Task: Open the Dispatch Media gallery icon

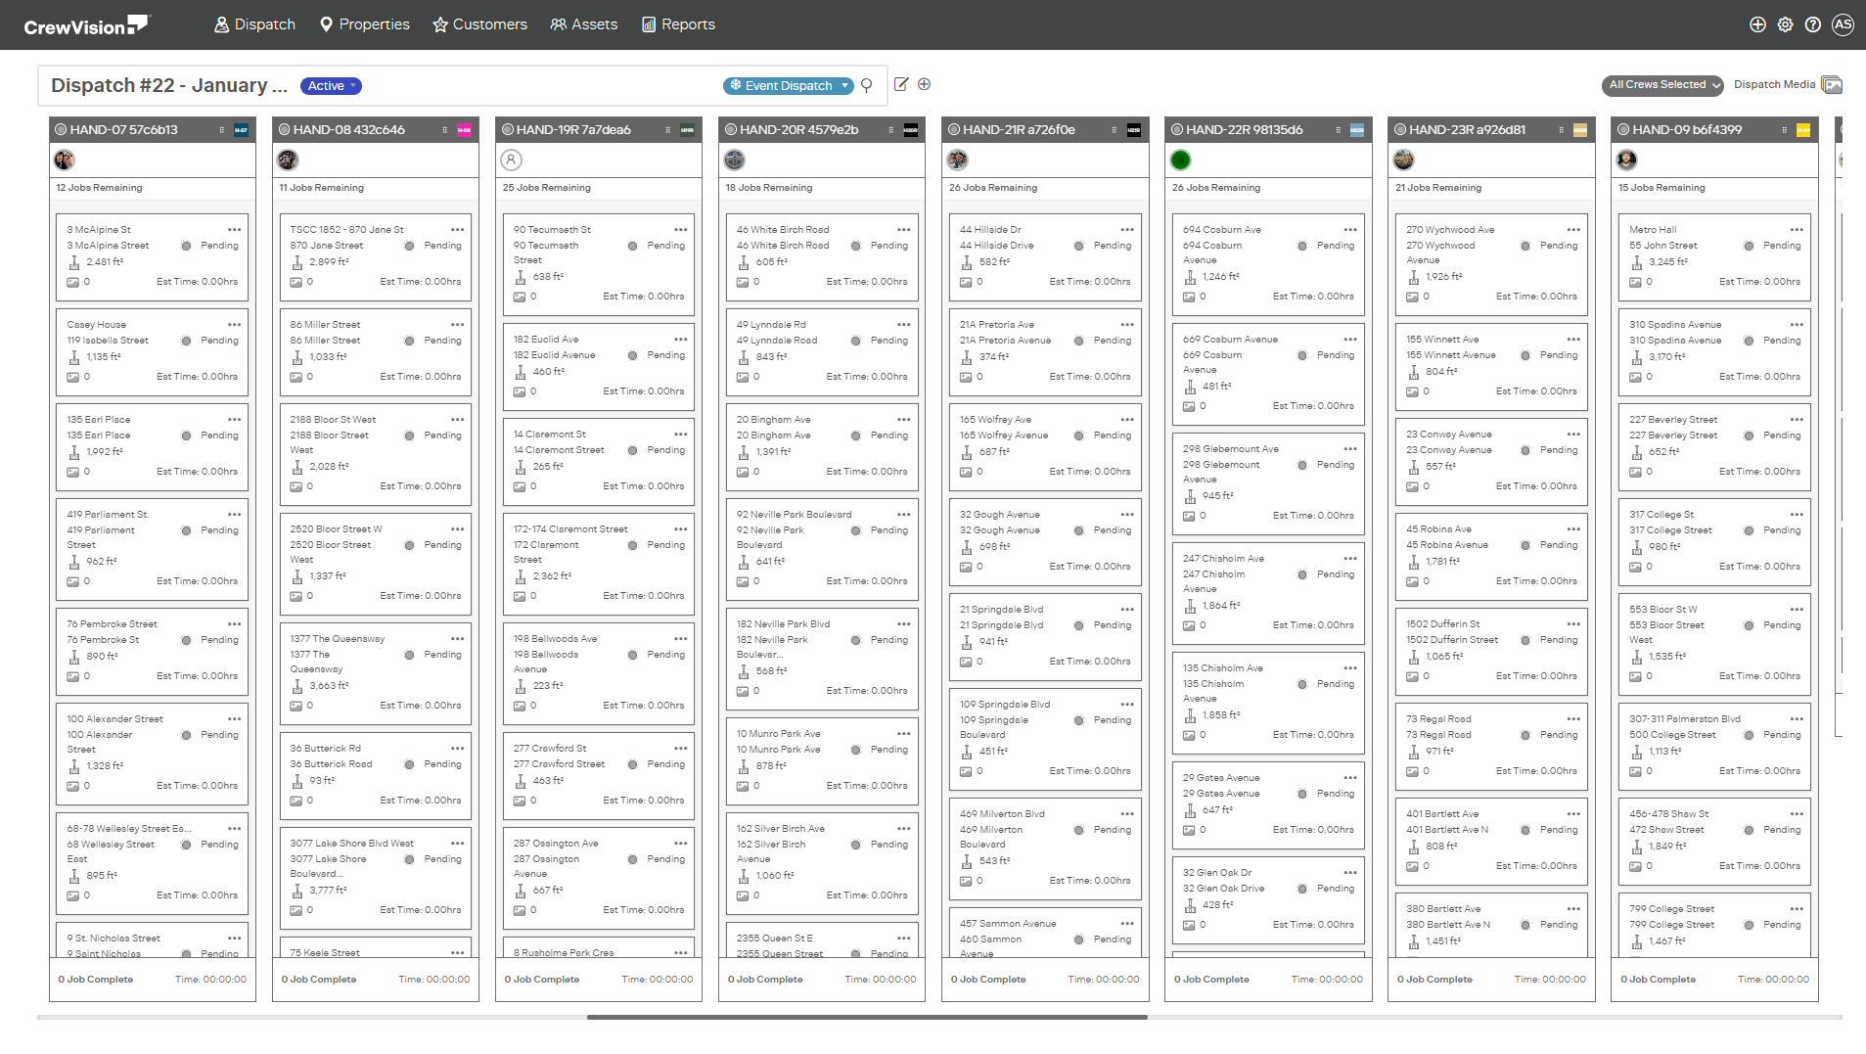Action: pos(1832,85)
